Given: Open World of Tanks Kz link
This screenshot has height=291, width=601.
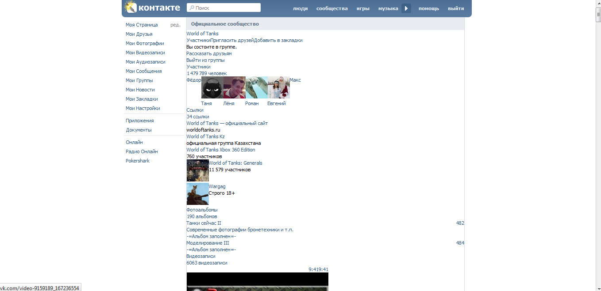Looking at the screenshot, I should point(205,136).
